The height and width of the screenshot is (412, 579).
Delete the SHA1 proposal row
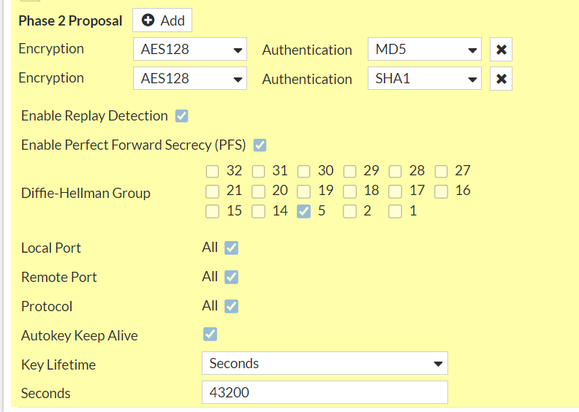(x=501, y=79)
